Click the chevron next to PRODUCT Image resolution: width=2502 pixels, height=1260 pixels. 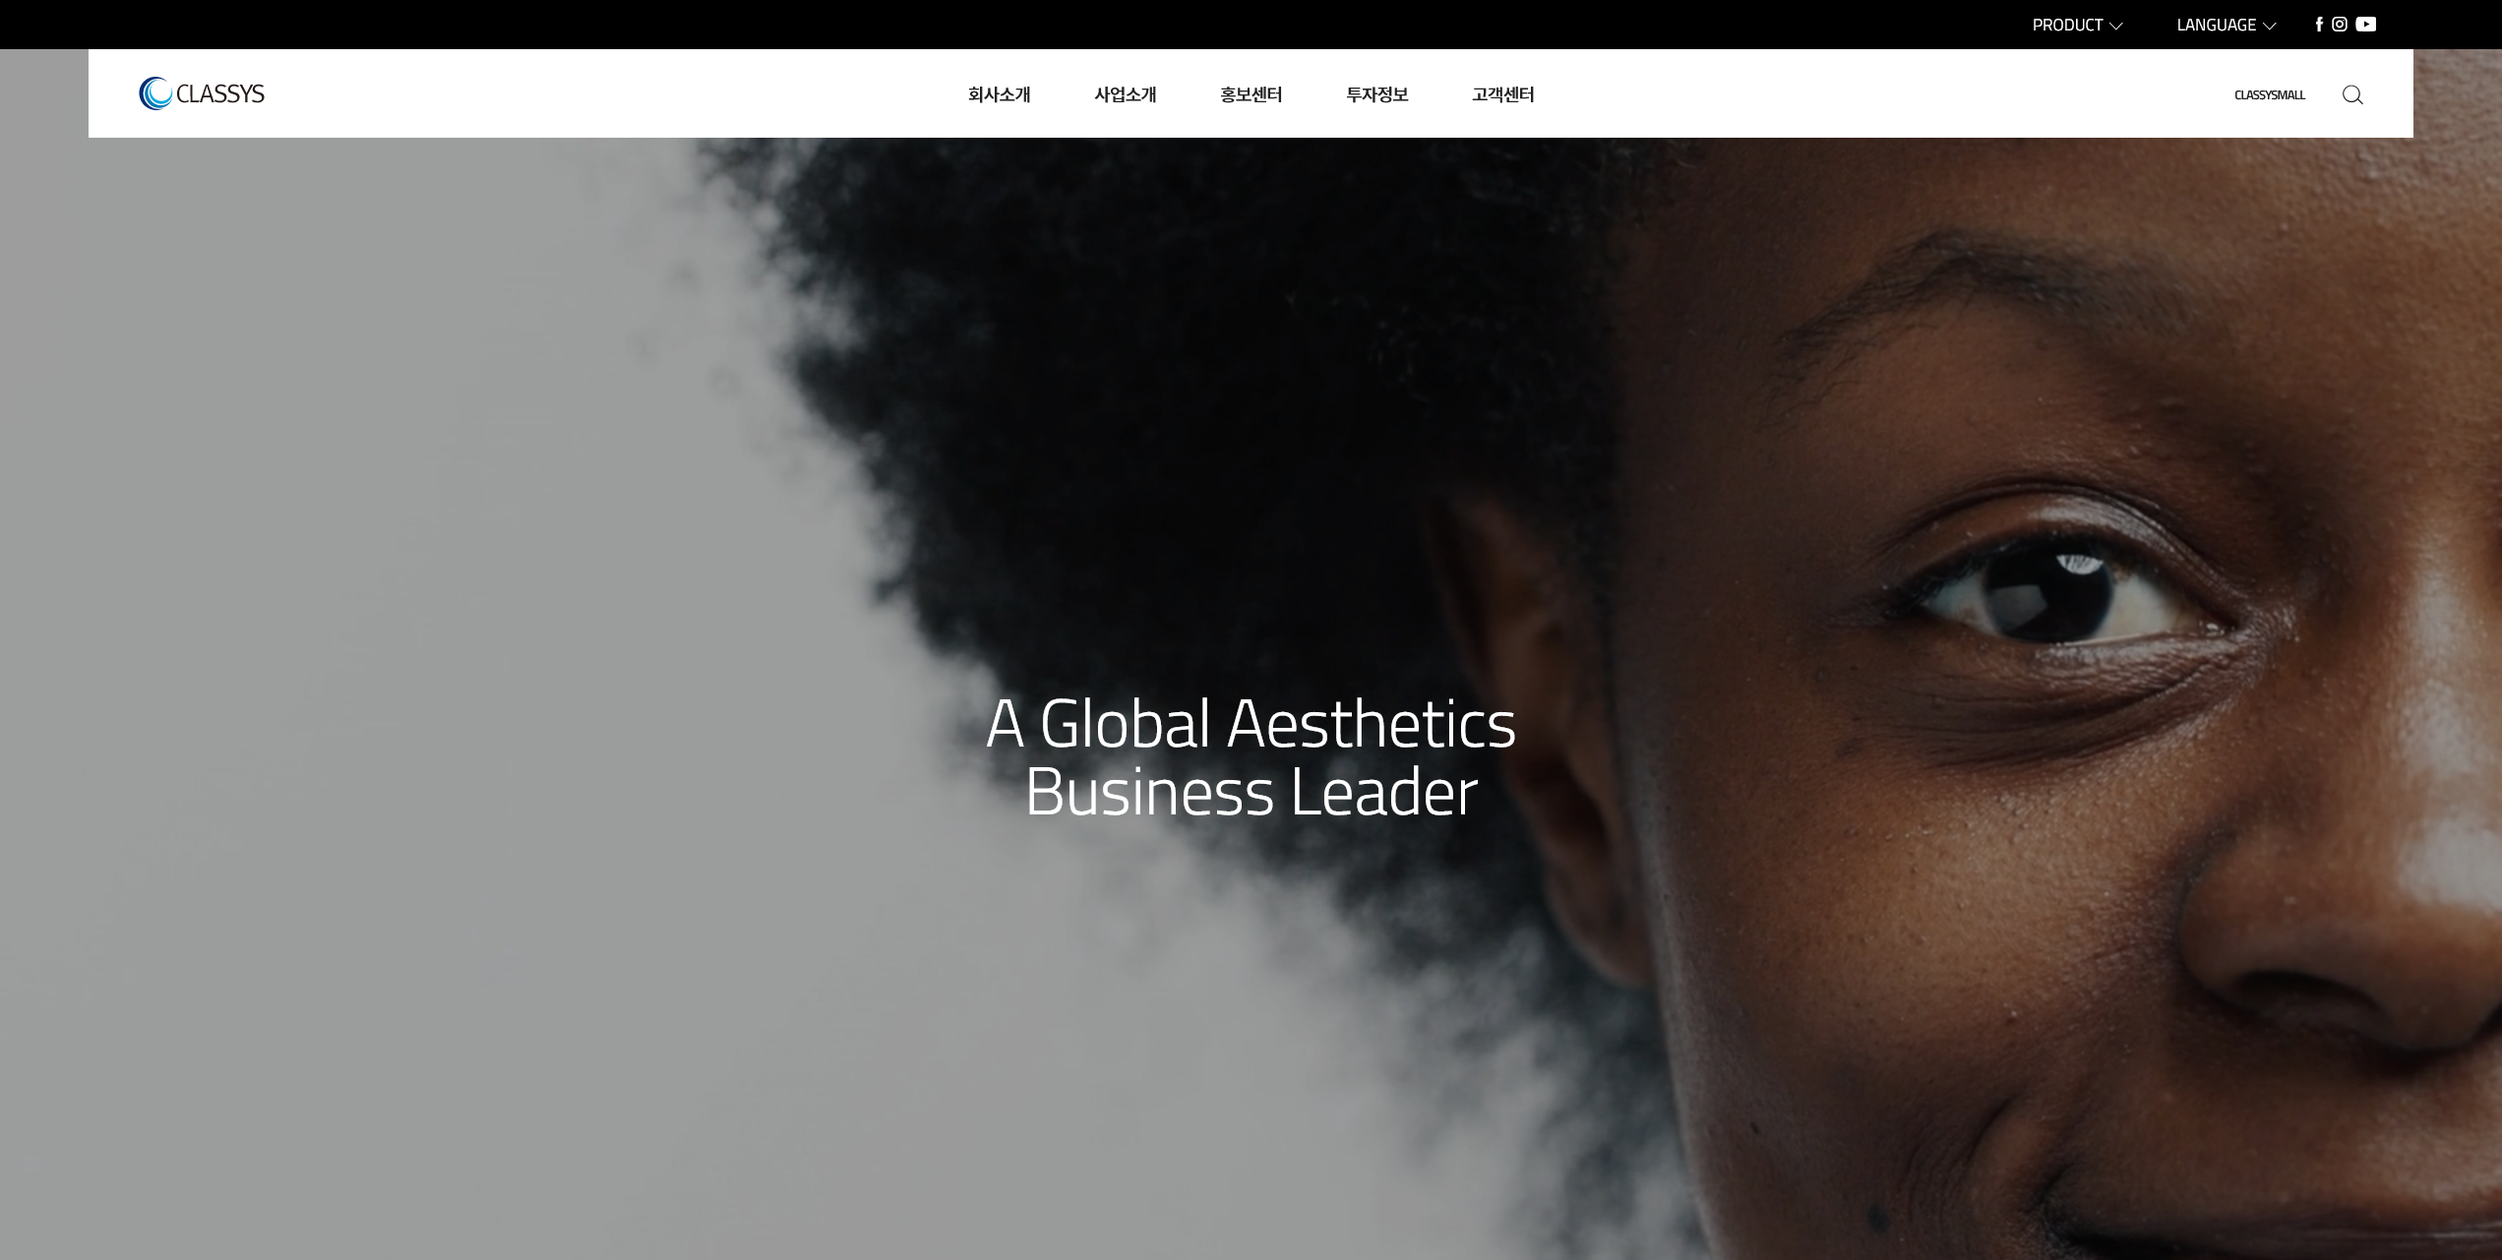tap(2116, 26)
